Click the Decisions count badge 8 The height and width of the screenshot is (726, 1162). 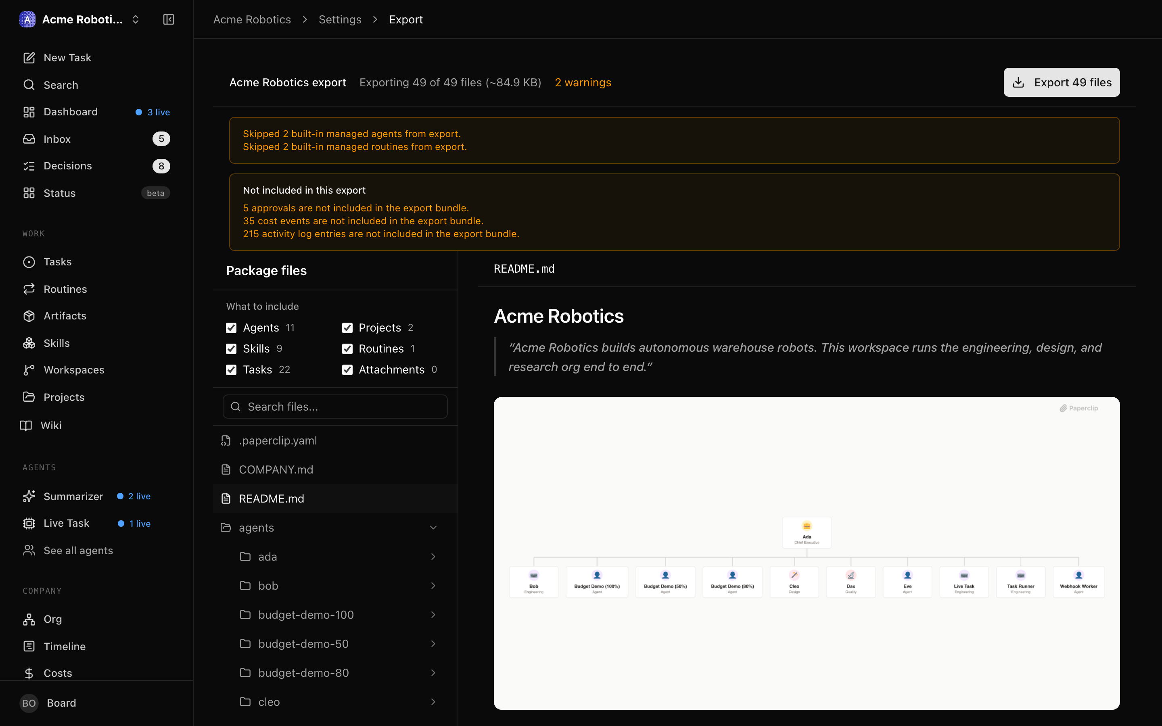pos(161,166)
